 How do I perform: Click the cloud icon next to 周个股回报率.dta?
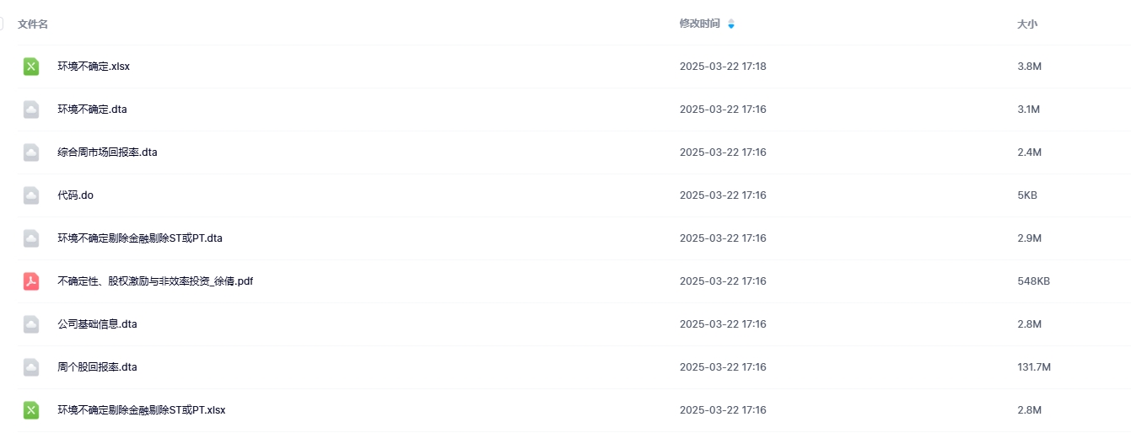point(31,367)
